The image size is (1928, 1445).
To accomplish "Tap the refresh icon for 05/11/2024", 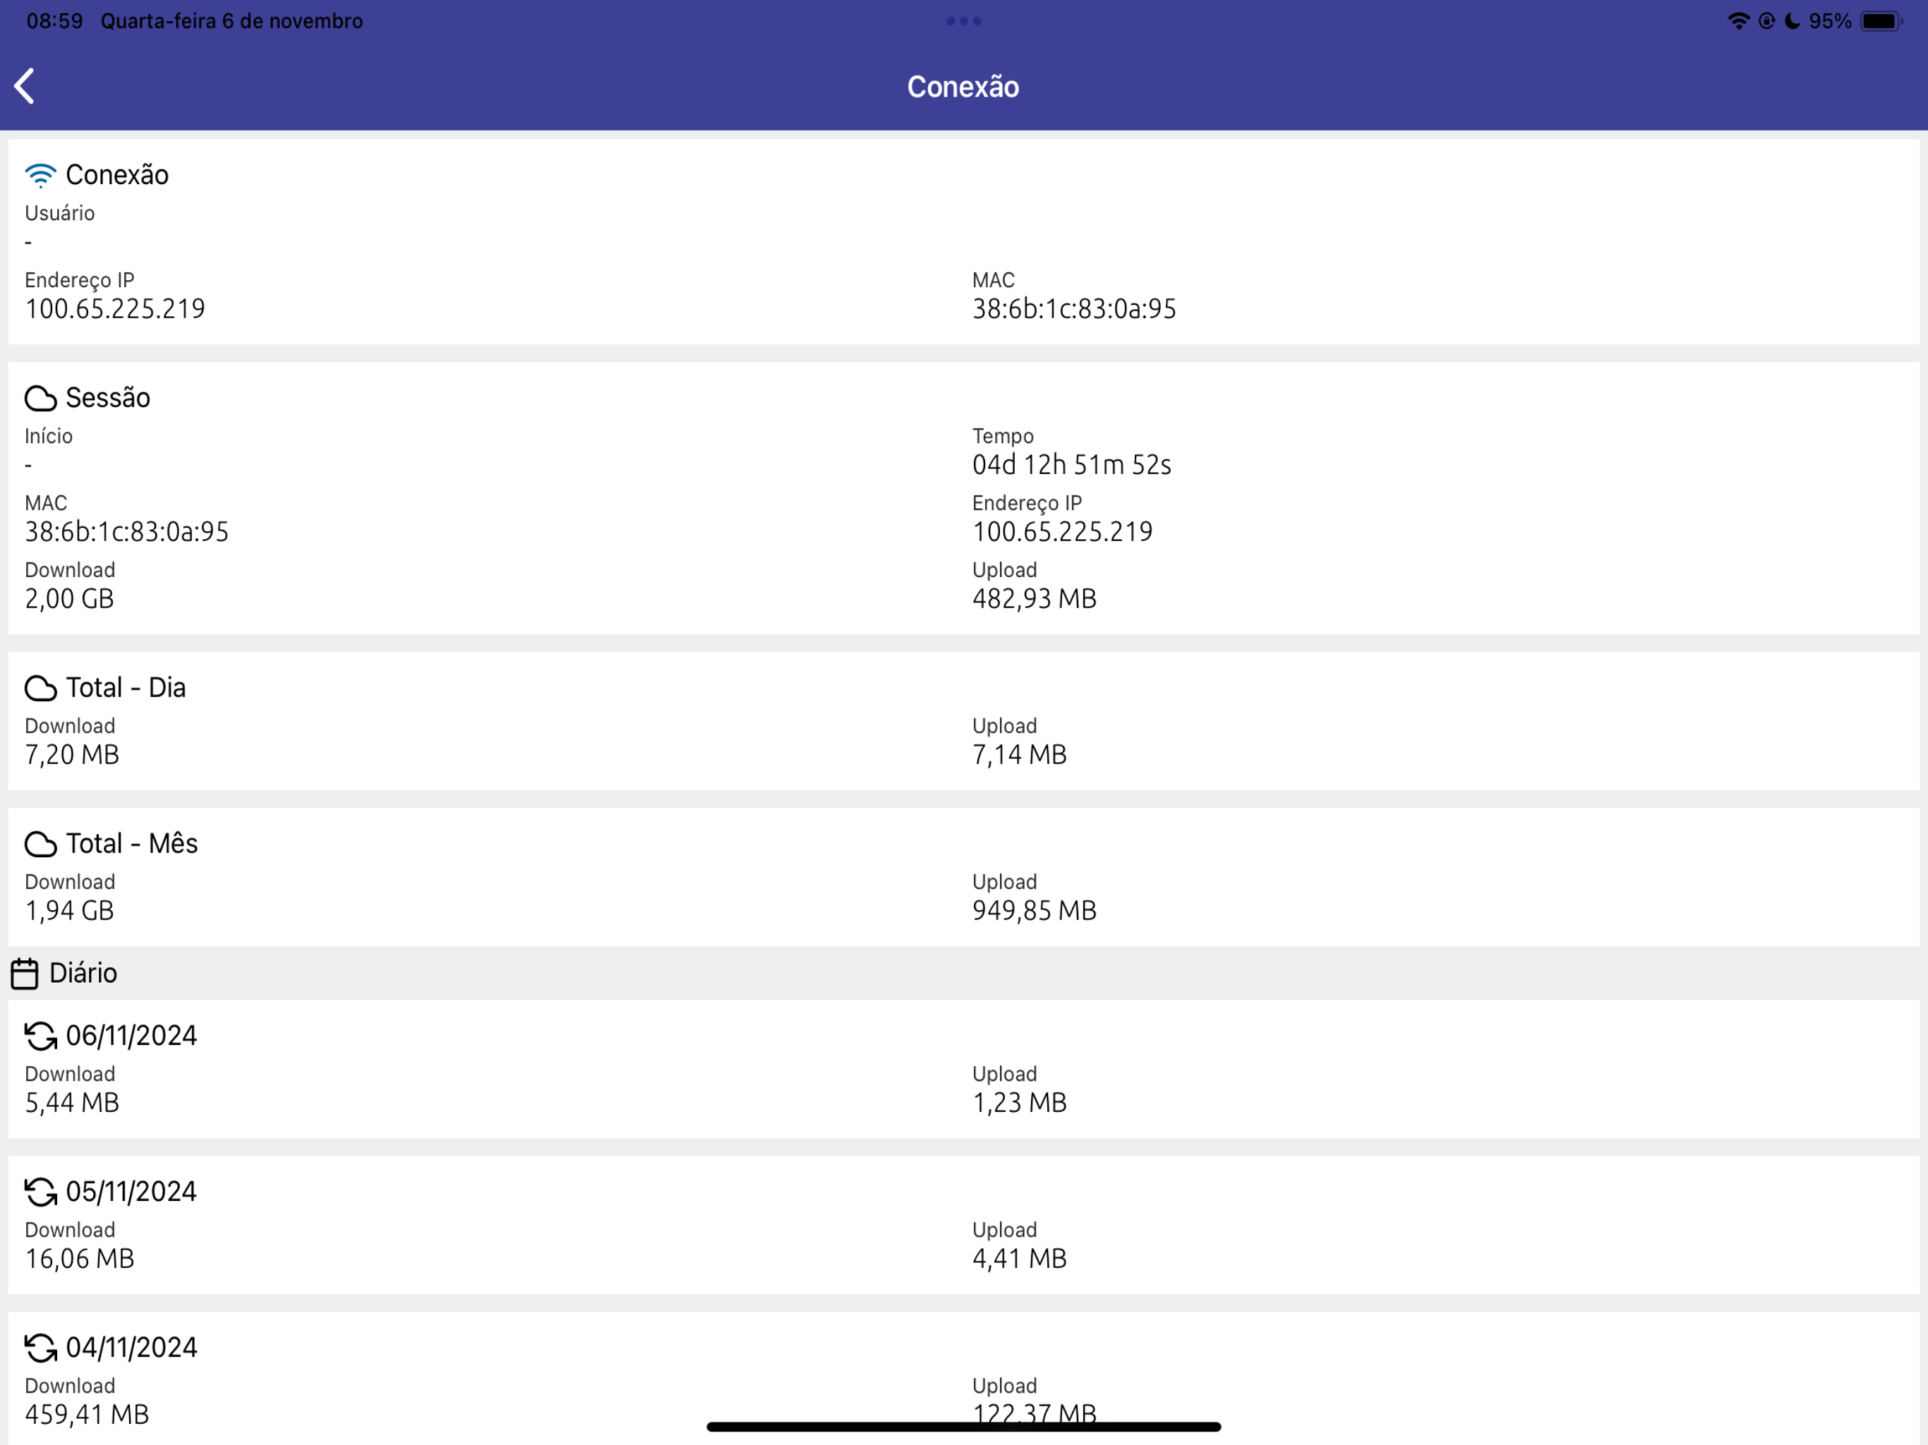I will tap(40, 1192).
